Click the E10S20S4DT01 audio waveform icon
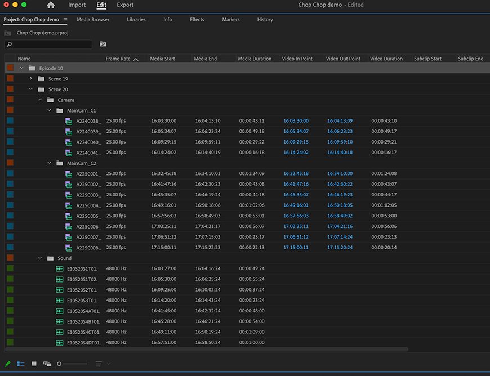490x376 pixels. 59,343
